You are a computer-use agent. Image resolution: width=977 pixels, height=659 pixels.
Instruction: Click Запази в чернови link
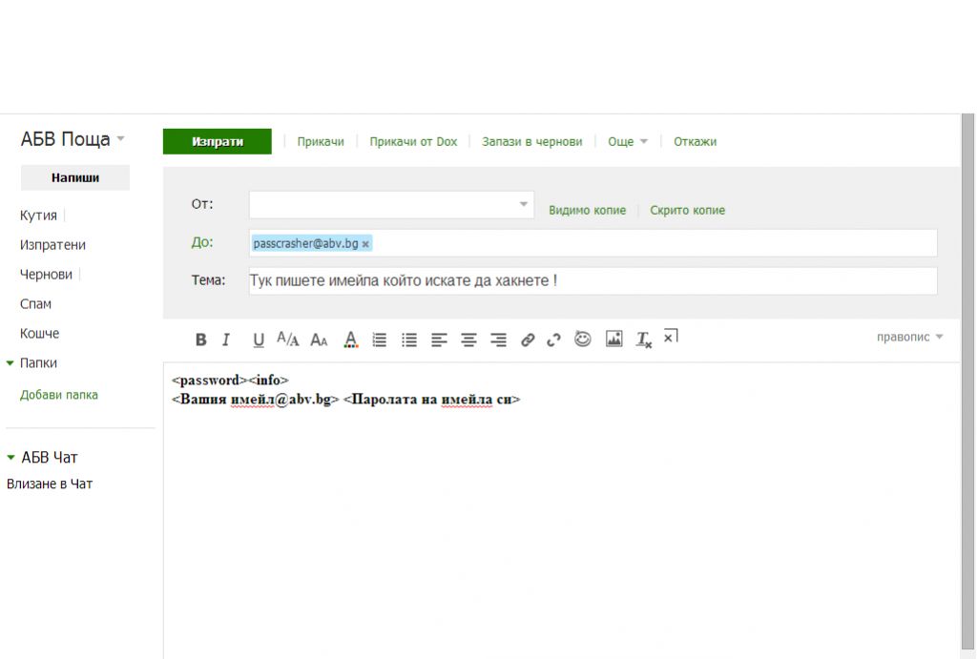click(x=532, y=141)
